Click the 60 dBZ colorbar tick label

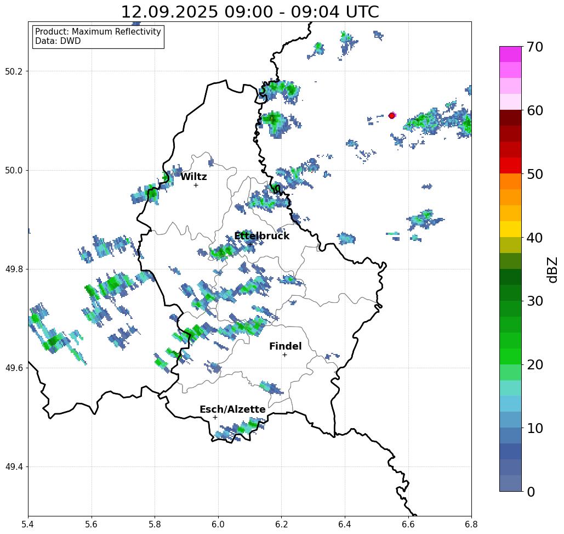click(534, 110)
